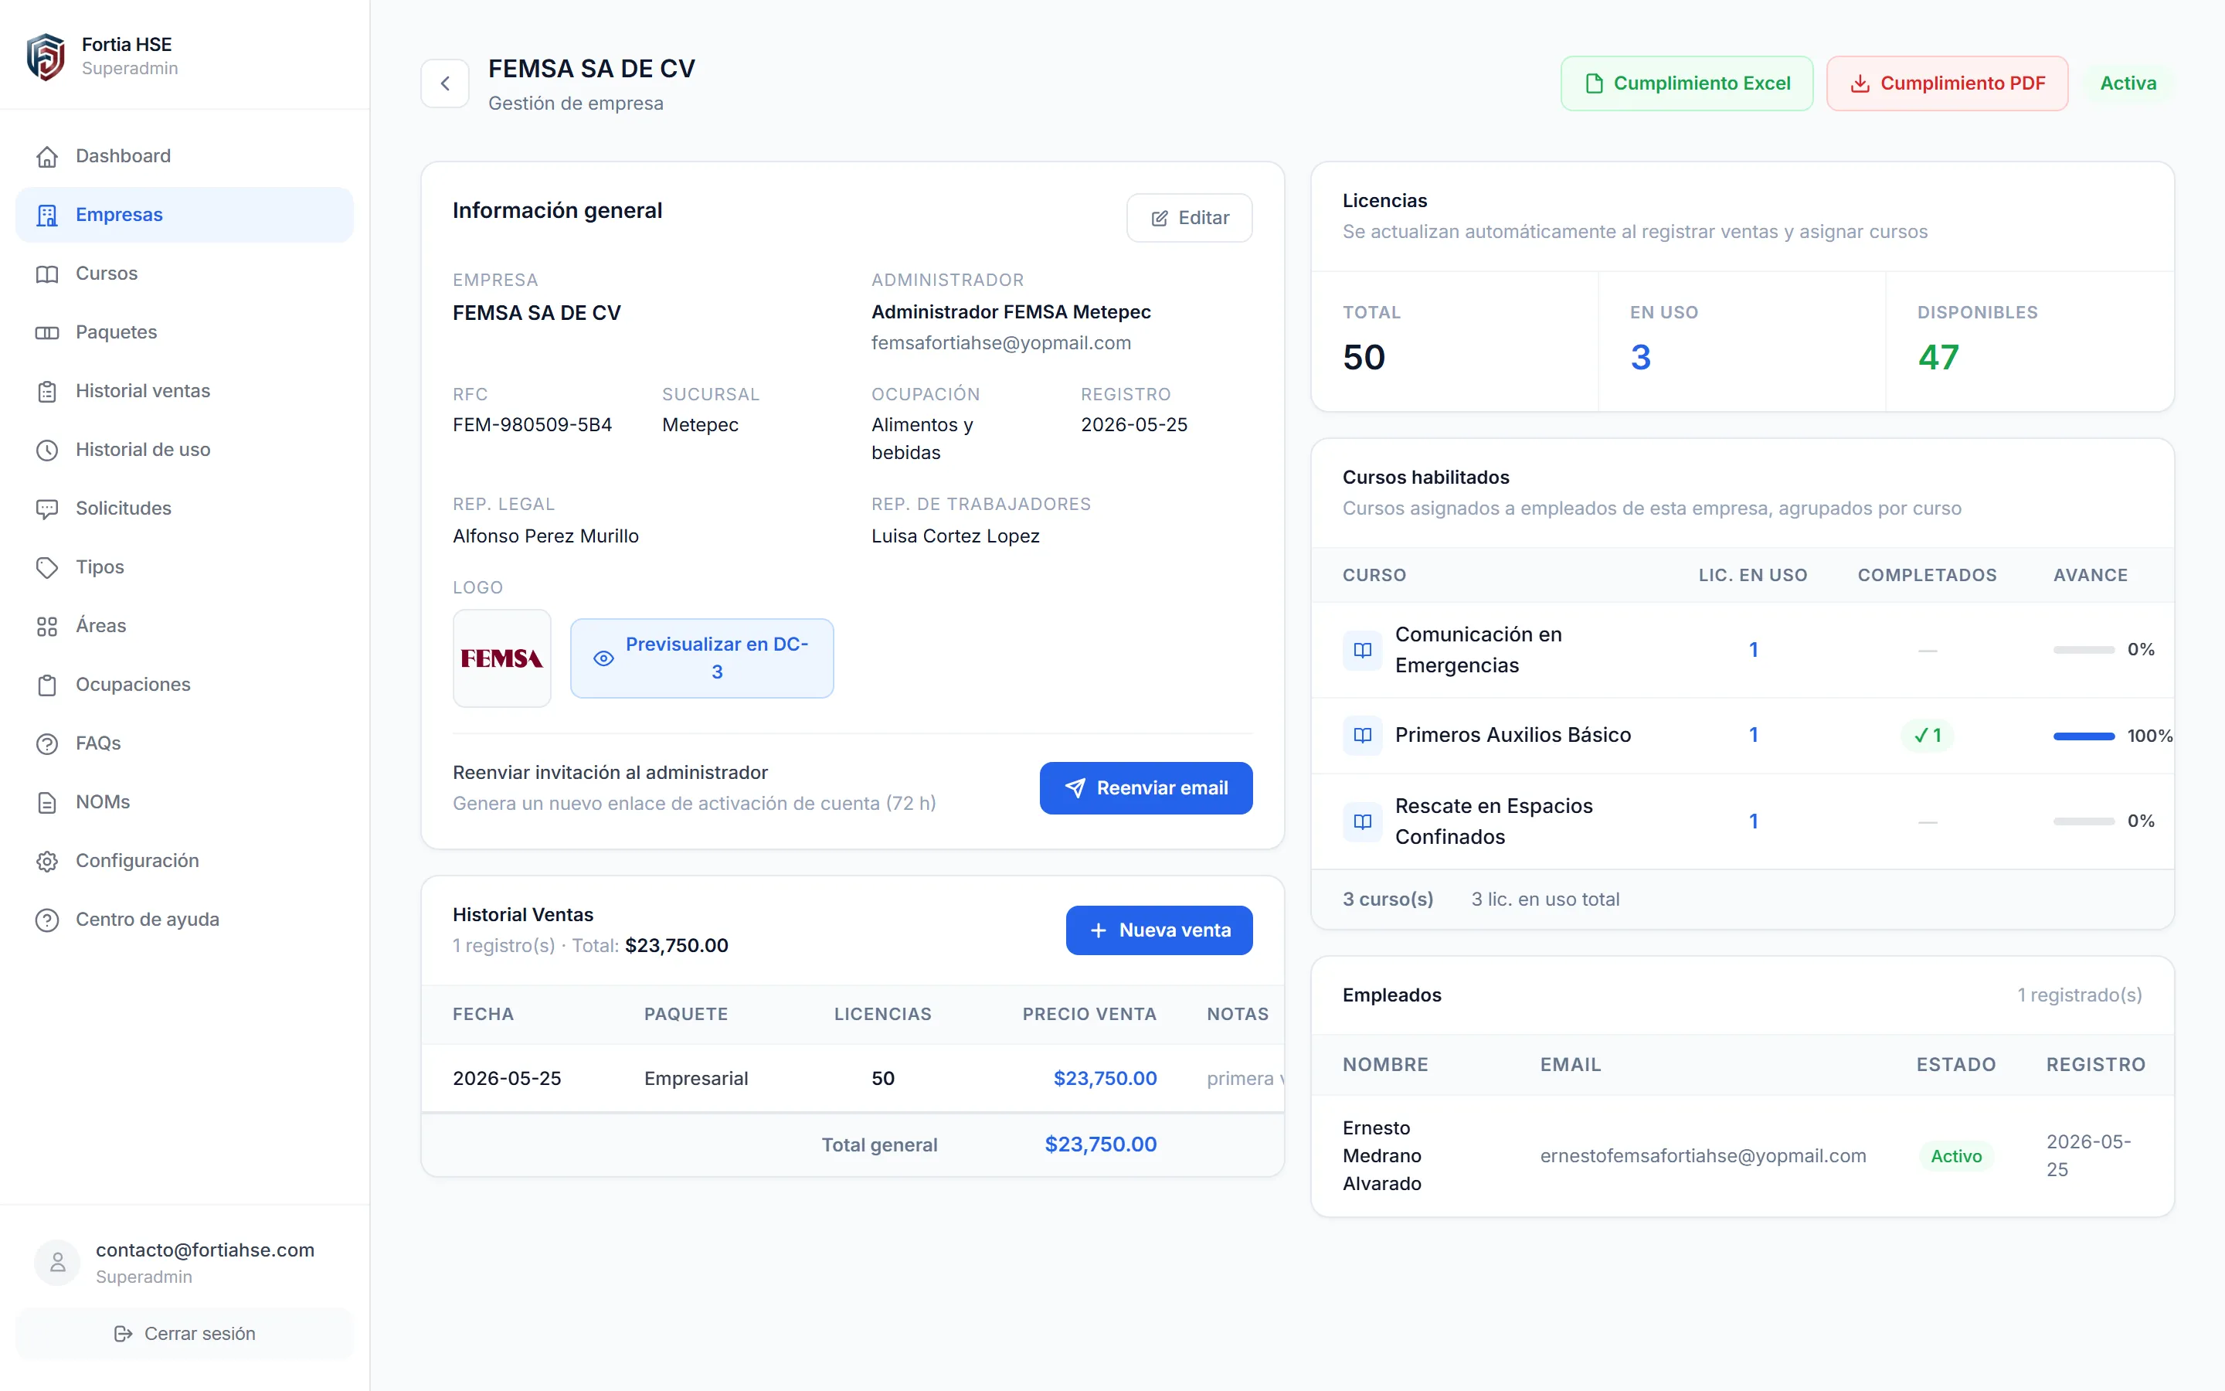Edit the Información general card
Screen dimensions: 2225x1391
(x=1190, y=218)
